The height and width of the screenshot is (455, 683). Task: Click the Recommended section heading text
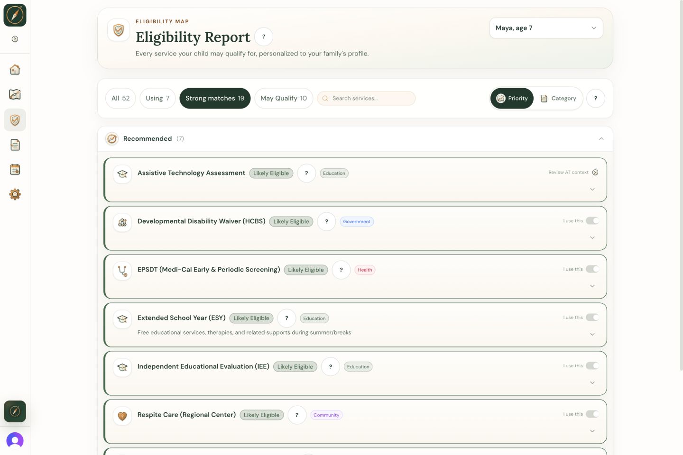(x=148, y=138)
